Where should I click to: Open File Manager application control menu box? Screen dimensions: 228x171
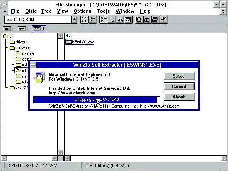(x=5, y=4)
